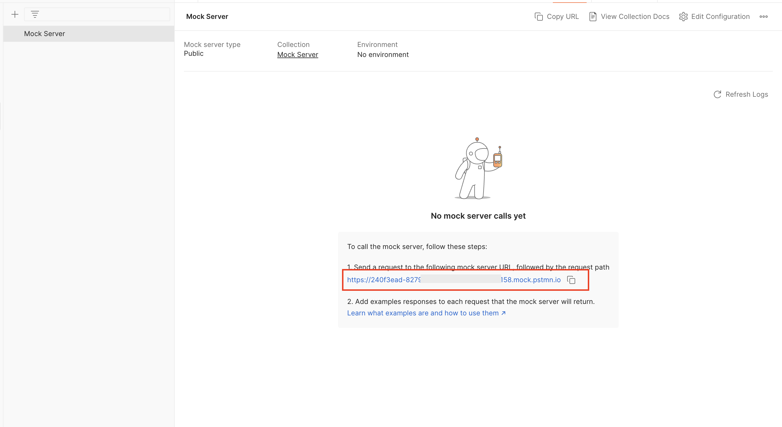
Task: Click the Copy URL icon in header
Action: point(539,16)
